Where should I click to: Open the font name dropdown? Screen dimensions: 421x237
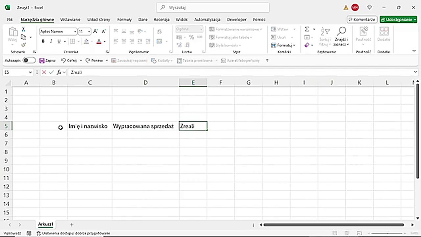pyautogui.click(x=75, y=32)
